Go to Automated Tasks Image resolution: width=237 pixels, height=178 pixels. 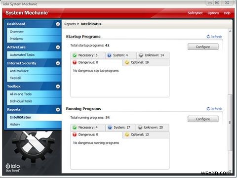tap(34, 55)
